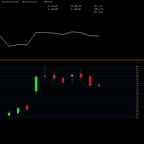144x144 pixels.
Task: Click the 284 price axis label
Action: point(137,109)
